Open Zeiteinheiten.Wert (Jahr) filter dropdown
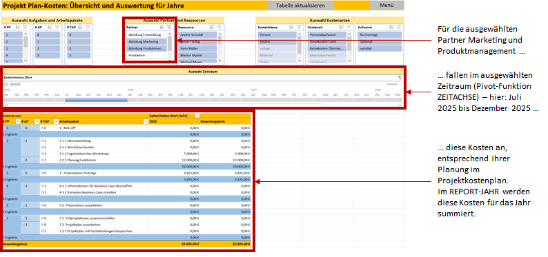Image resolution: width=548 pixels, height=257 pixels. pos(197,116)
